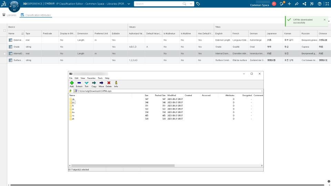
Task: Open the archive path dropdown arrow
Action: pos(262,91)
